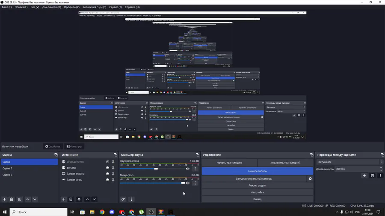Move the source down in the Источники panel
The height and width of the screenshot is (216, 385).
[x=94, y=199]
